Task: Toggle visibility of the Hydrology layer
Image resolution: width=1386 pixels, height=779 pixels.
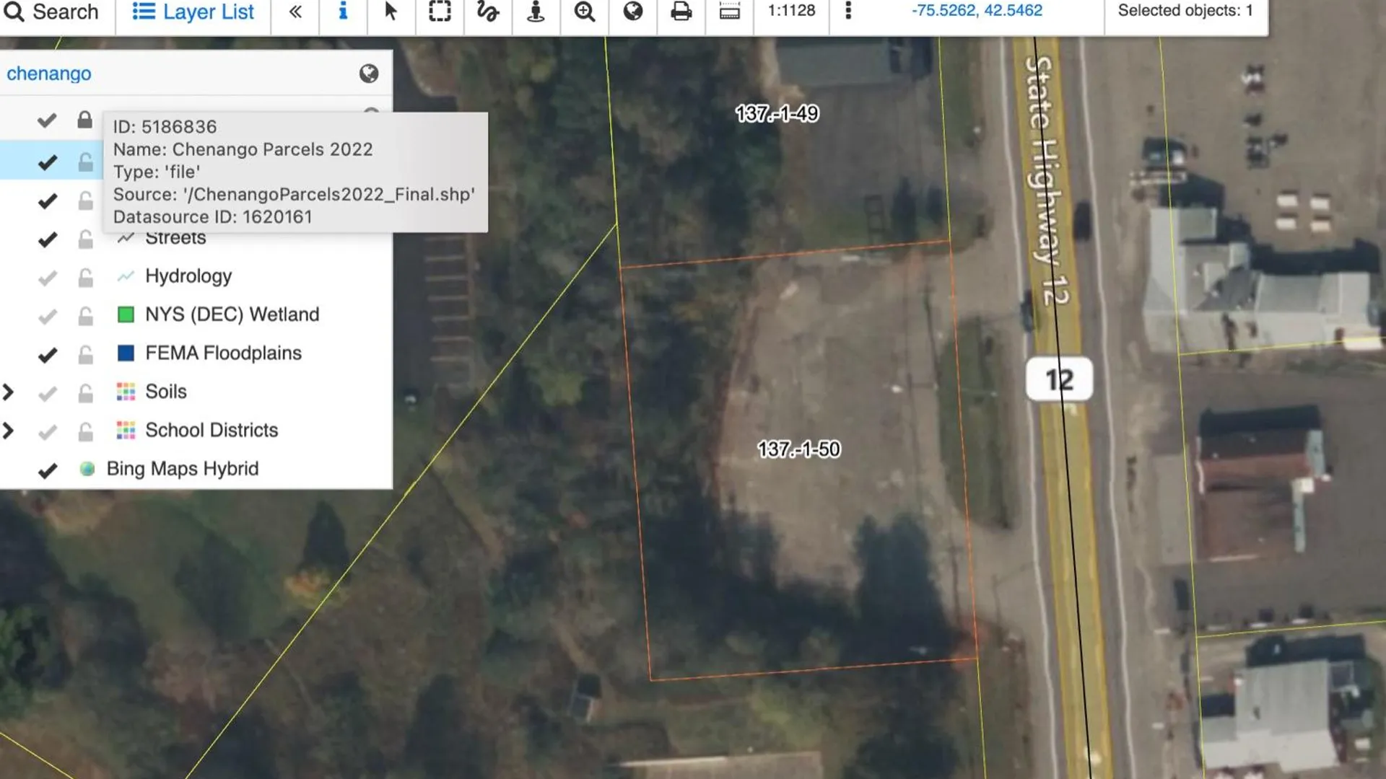Action: (x=48, y=276)
